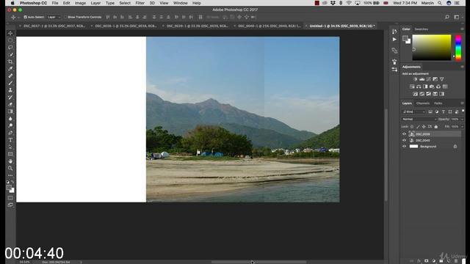Click Add layer style fx icon

(419, 261)
